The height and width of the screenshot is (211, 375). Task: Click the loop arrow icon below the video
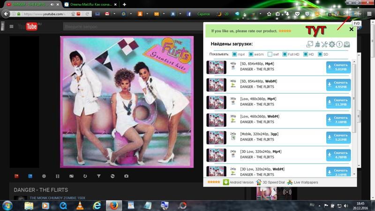[85, 176]
